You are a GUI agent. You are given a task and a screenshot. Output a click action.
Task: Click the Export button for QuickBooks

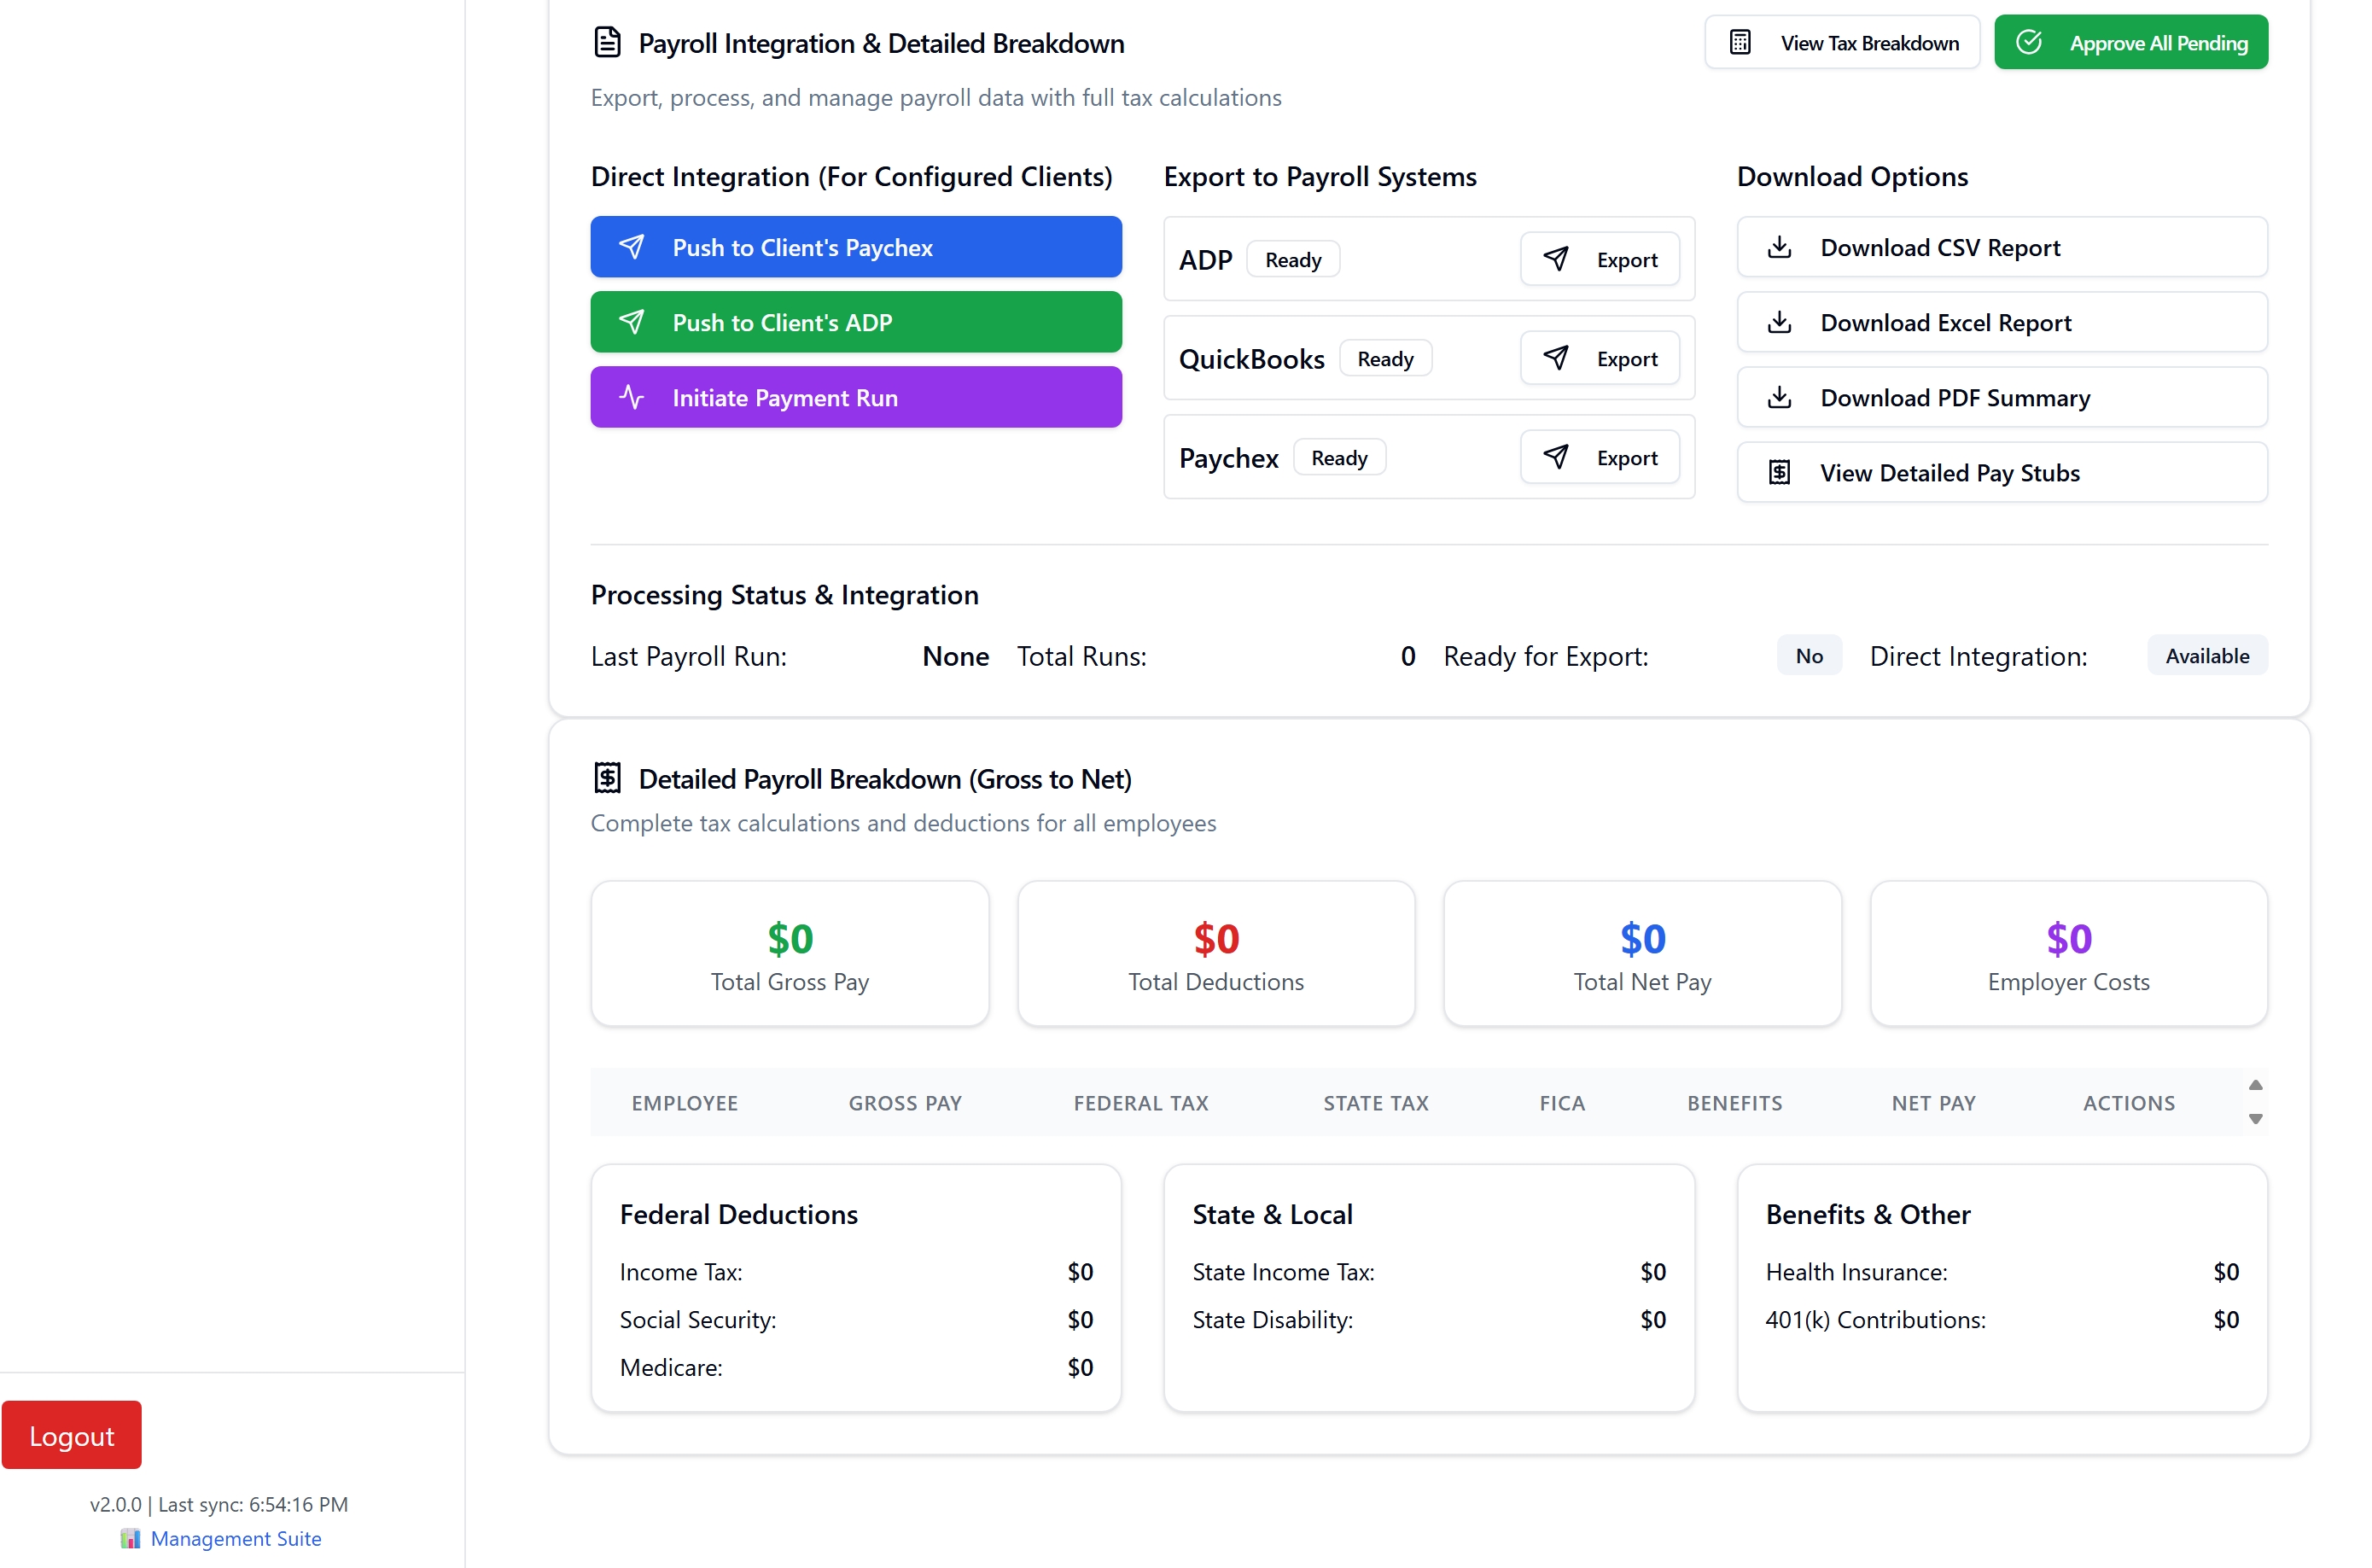click(x=1599, y=357)
